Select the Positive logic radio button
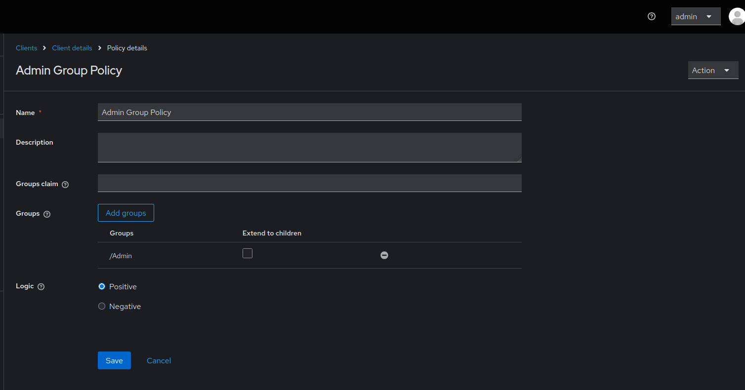Viewport: 745px width, 390px height. tap(101, 286)
